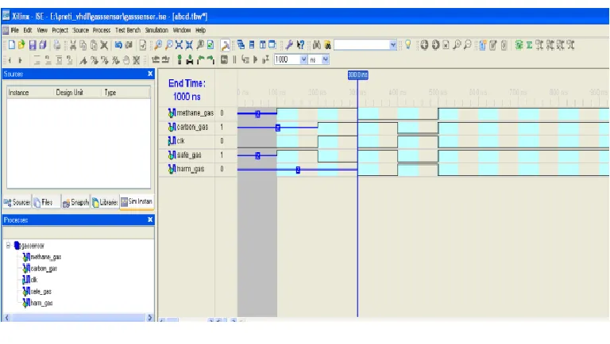Open the simulation time value dropdown
Screen dimensions: 610x344
pyautogui.click(x=303, y=59)
